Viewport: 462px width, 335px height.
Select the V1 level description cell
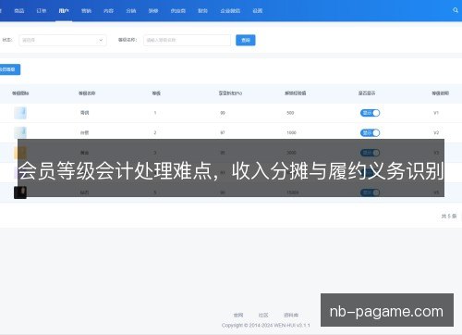click(x=436, y=113)
